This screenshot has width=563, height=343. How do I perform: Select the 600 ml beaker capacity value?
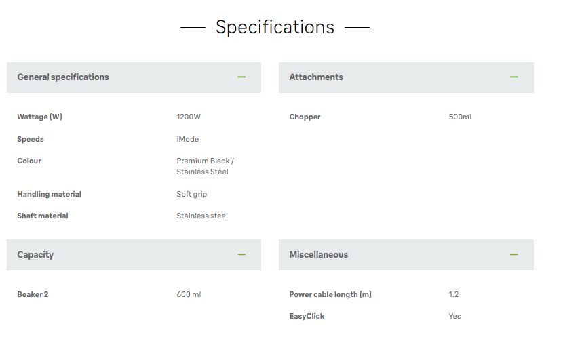coord(189,294)
